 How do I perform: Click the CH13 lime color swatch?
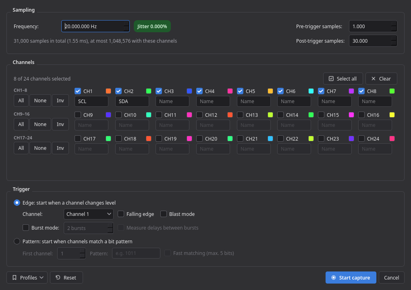270,115
